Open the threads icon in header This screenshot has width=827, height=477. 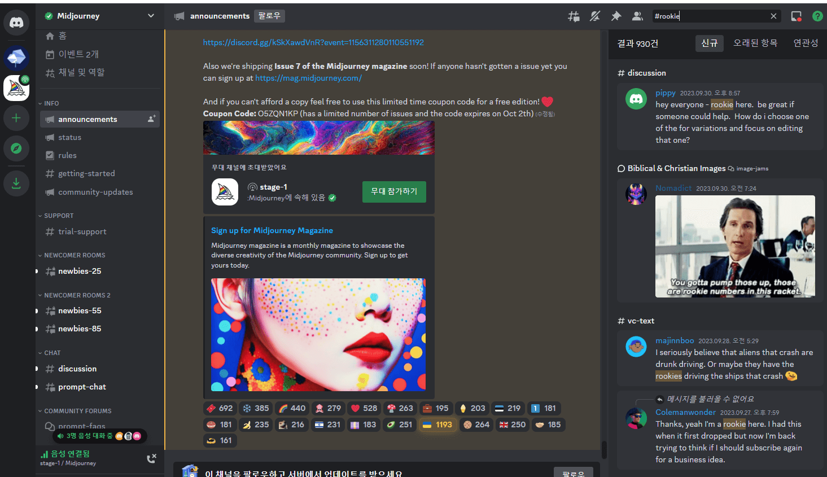(x=574, y=16)
